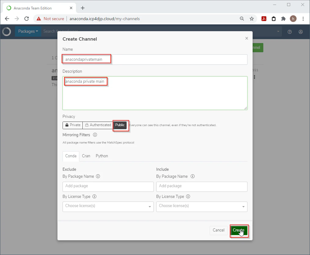Click the browser back arrow
The height and width of the screenshot is (255, 310).
click(7, 19)
